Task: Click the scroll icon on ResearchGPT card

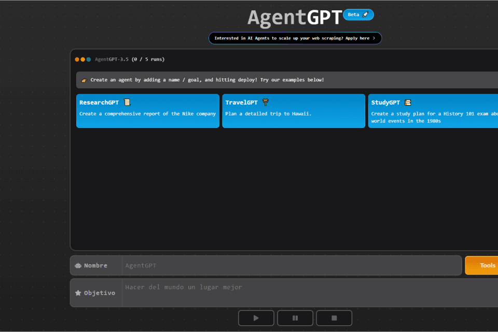Action: point(127,102)
